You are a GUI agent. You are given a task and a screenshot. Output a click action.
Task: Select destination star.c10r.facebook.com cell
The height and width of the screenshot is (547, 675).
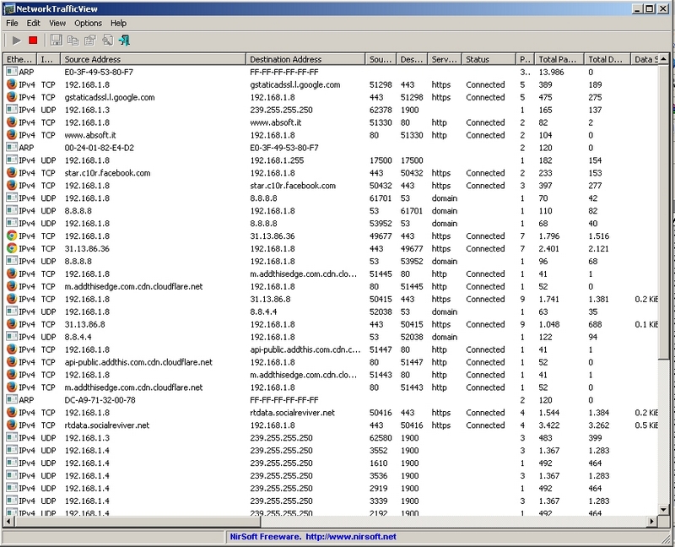[293, 186]
